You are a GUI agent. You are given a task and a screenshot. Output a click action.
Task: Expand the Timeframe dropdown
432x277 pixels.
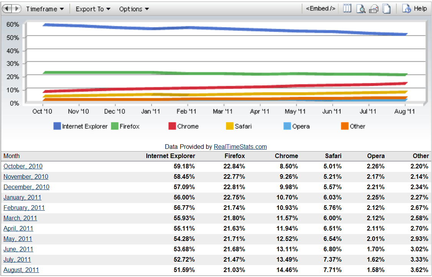[x=45, y=9]
